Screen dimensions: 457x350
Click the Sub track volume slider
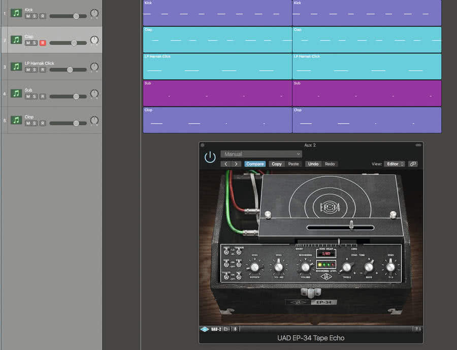click(68, 96)
